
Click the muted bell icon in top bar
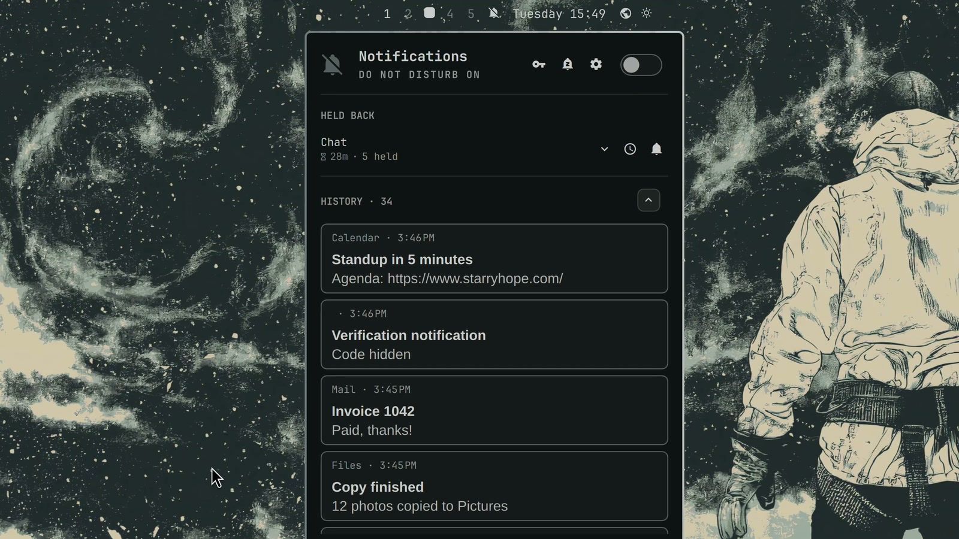493,13
